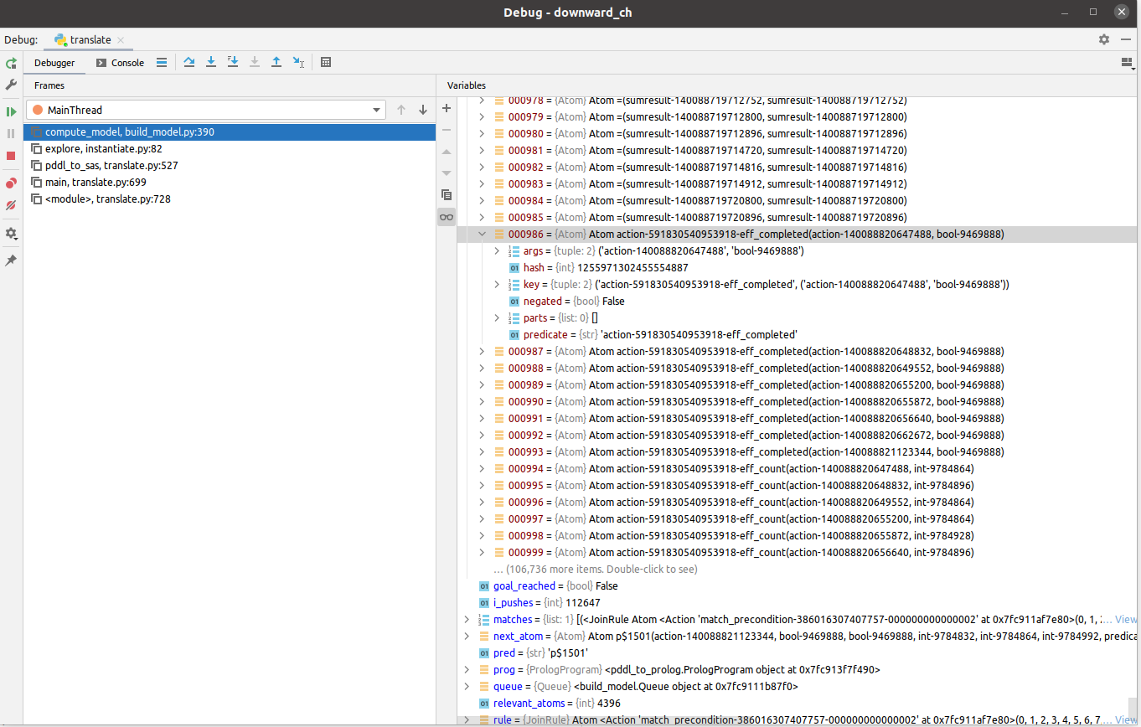Open Evaluate Expression calculator icon
This screenshot has height=727, width=1141.
326,62
